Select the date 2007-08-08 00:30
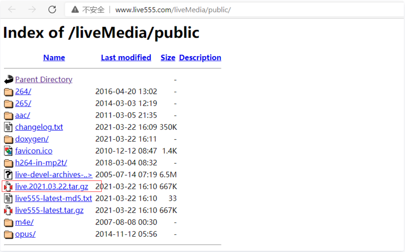 click(126, 222)
